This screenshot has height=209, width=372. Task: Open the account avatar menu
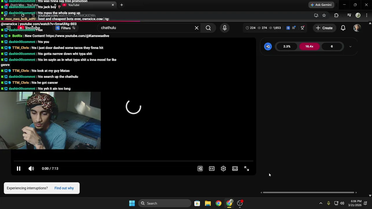pos(357,28)
